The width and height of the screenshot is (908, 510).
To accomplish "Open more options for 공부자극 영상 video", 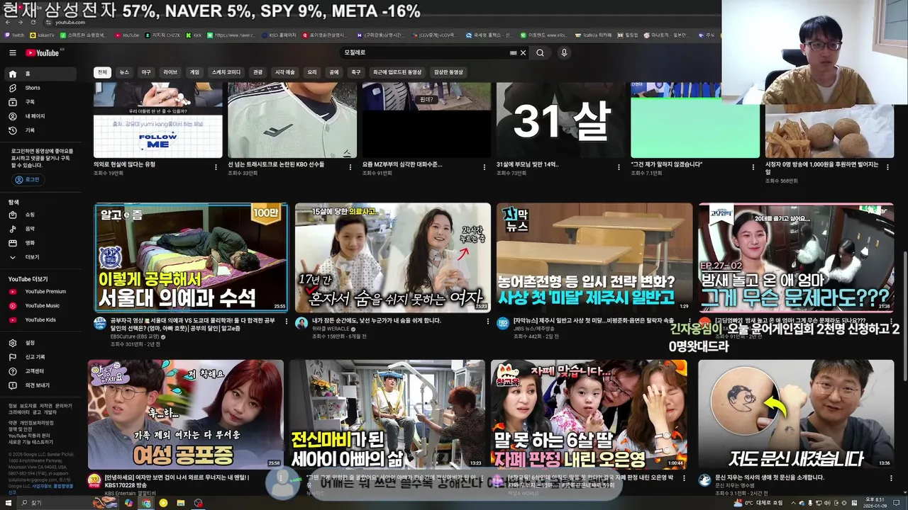I will pyautogui.click(x=286, y=322).
